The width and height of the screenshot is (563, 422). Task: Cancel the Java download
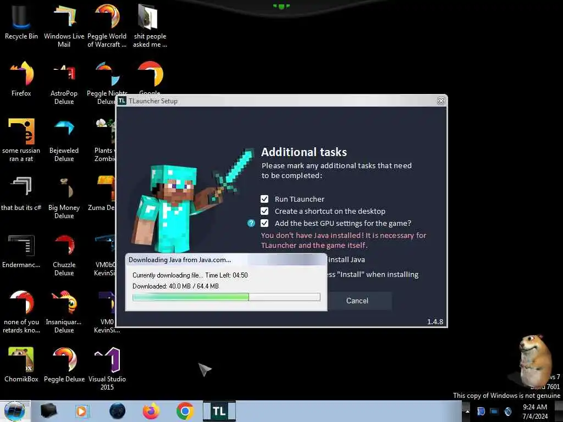point(357,301)
